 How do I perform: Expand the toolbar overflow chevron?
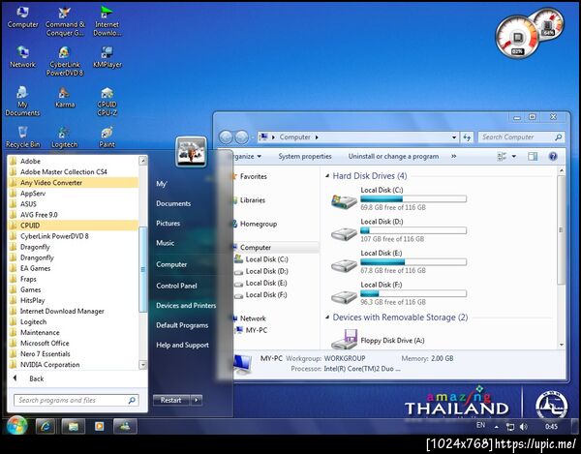click(x=453, y=156)
